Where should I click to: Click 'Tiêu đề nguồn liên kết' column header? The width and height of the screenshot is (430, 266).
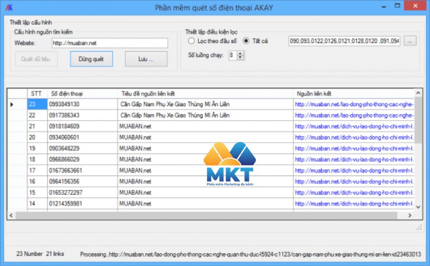(x=205, y=94)
